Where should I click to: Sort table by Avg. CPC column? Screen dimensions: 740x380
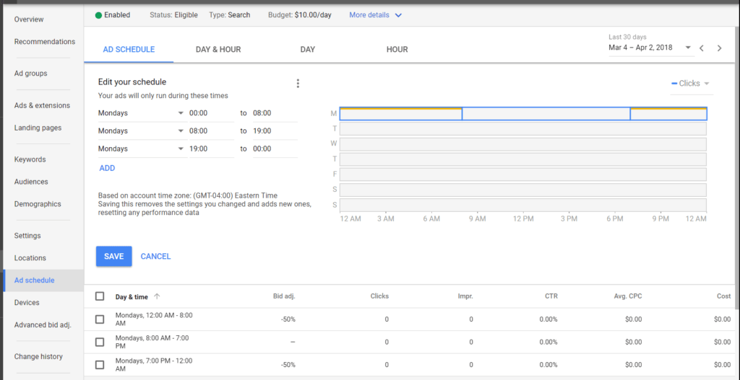pyautogui.click(x=627, y=296)
